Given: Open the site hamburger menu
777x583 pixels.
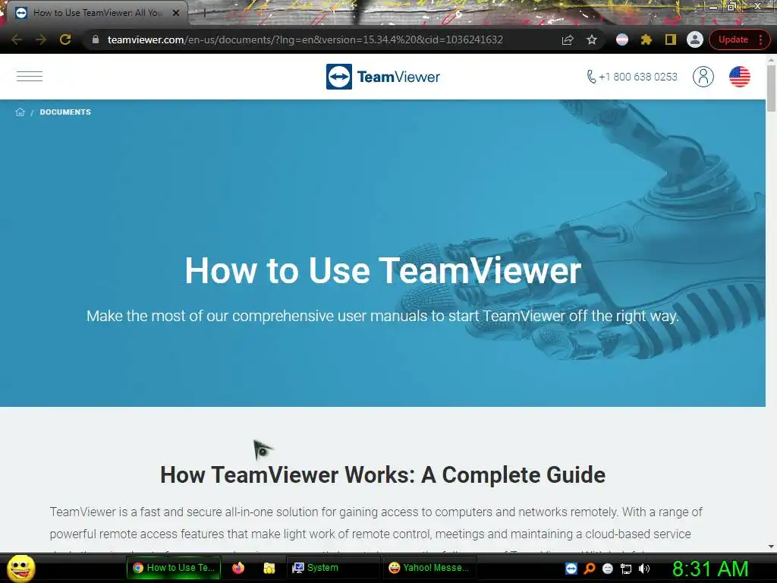Looking at the screenshot, I should point(30,77).
